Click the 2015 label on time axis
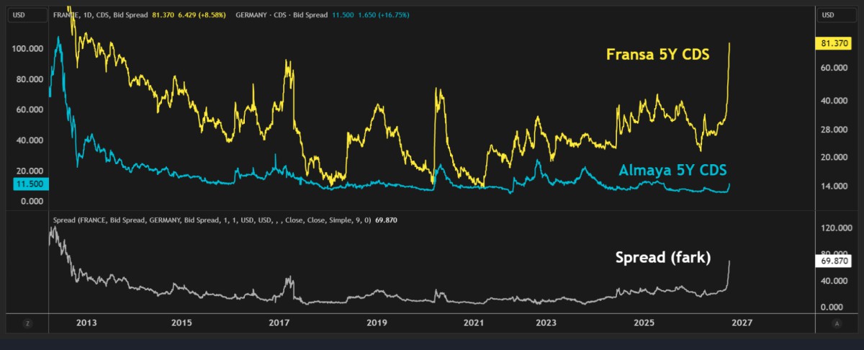864x350 pixels. [x=181, y=324]
